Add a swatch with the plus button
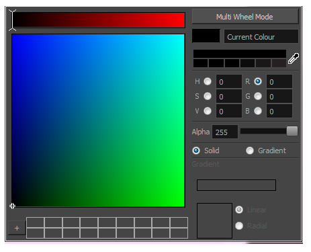 click(17, 228)
